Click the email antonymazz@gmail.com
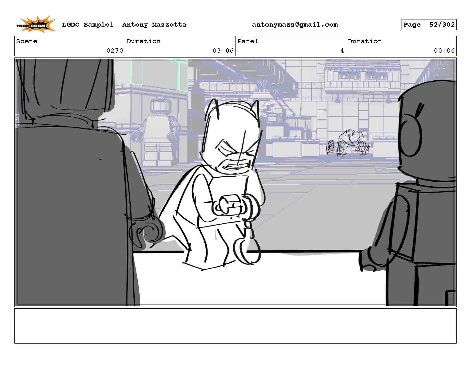The height and width of the screenshot is (365, 471). coord(295,25)
